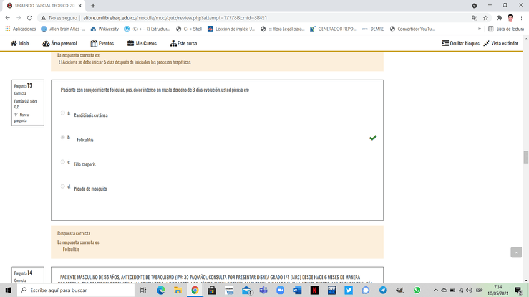Switch to Vista estándar

click(x=501, y=44)
